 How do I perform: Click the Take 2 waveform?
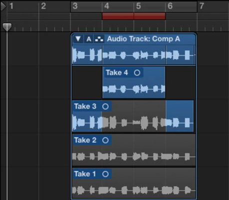tap(134, 157)
